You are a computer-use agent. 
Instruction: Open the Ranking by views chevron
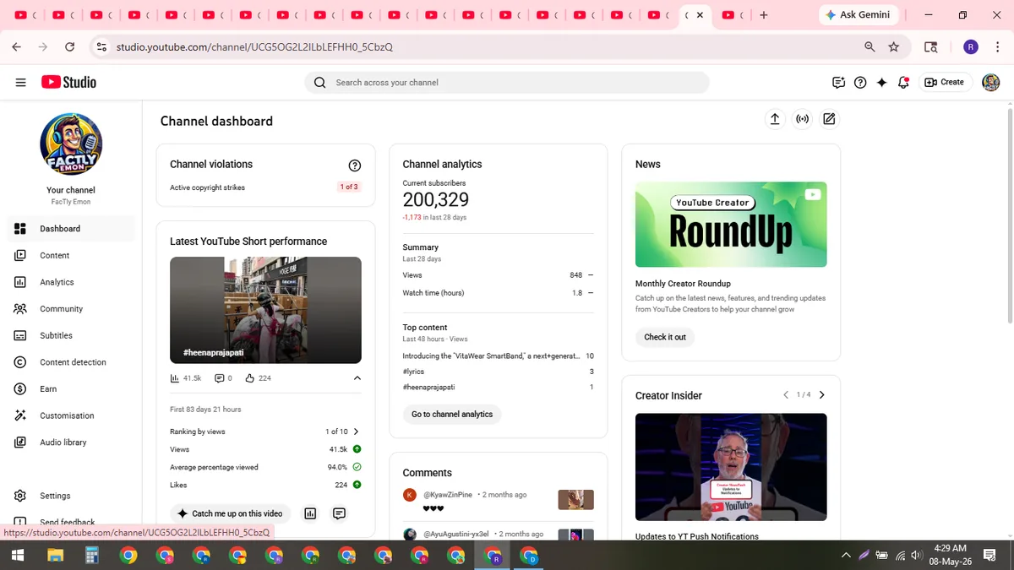pos(356,432)
